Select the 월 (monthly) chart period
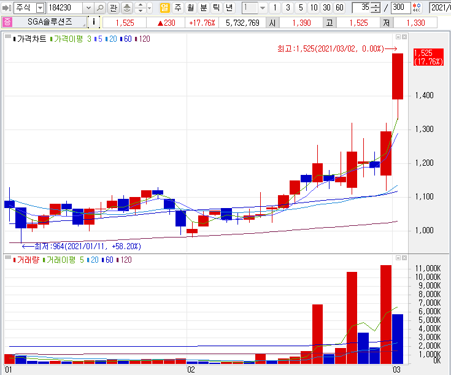The height and width of the screenshot is (375, 451). click(x=191, y=7)
